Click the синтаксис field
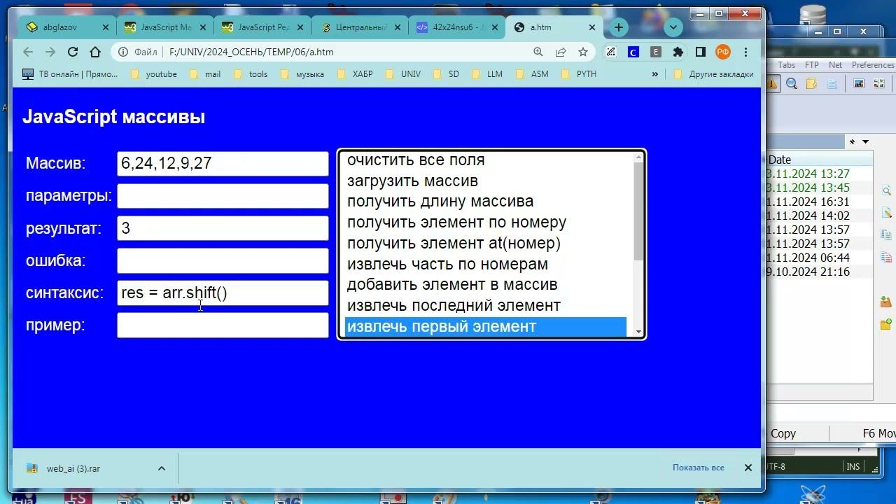Viewport: 896px width, 504px height. click(x=223, y=293)
